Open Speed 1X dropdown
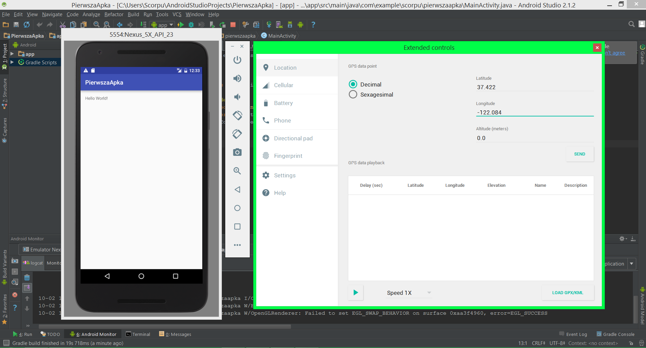Screen dimensions: 646x348 pyautogui.click(x=409, y=293)
